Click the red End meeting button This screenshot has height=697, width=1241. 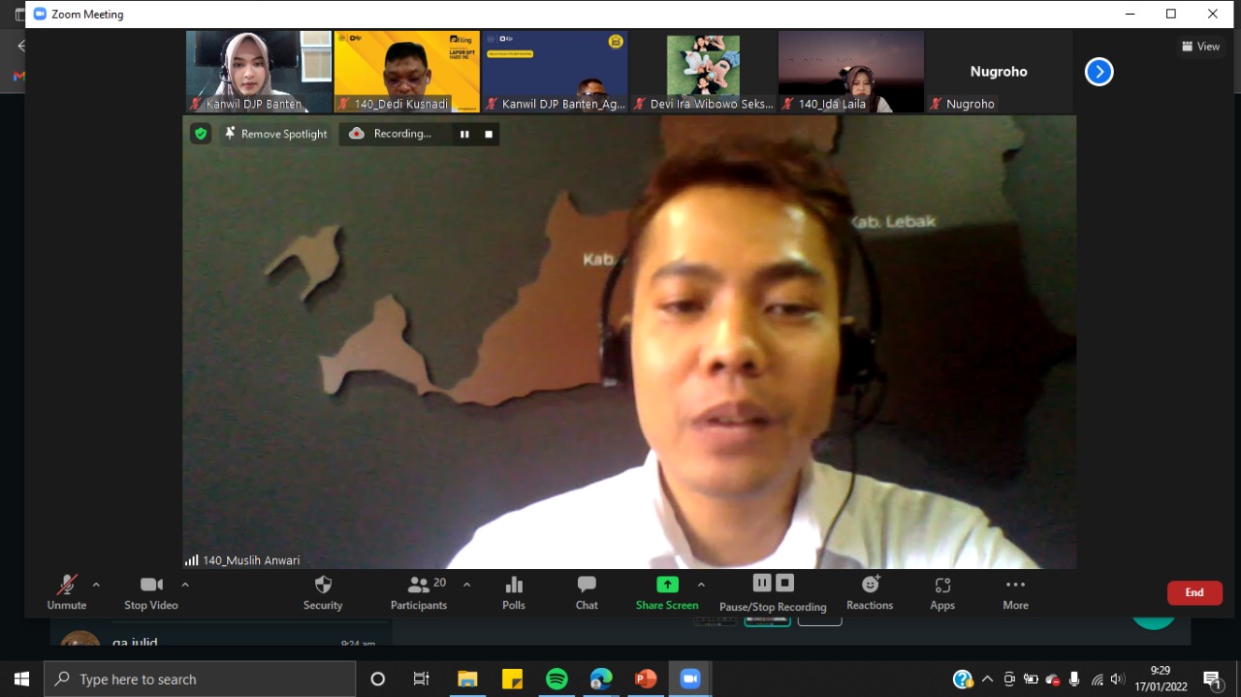[1194, 592]
